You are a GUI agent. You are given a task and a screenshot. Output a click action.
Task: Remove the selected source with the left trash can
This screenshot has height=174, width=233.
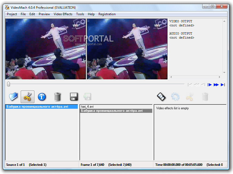click(57, 97)
